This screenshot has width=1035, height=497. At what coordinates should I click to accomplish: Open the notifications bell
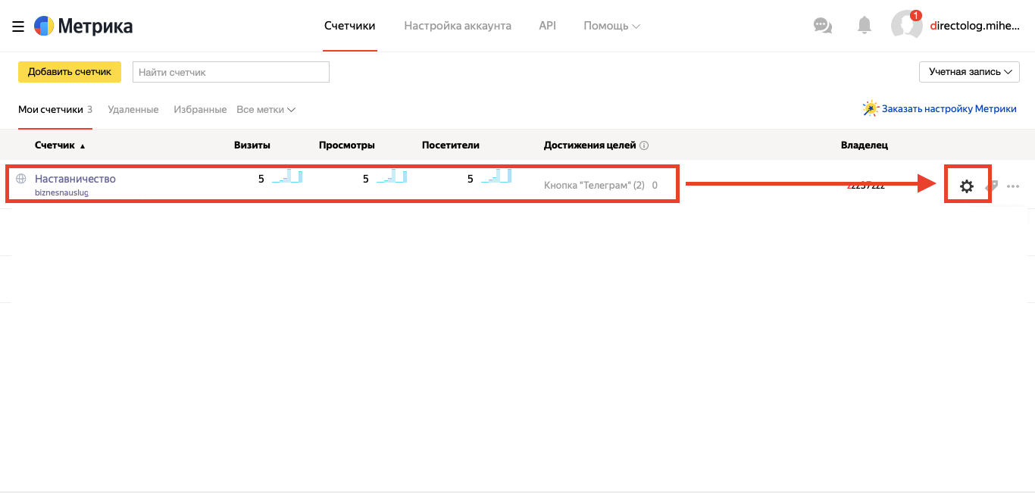865,26
